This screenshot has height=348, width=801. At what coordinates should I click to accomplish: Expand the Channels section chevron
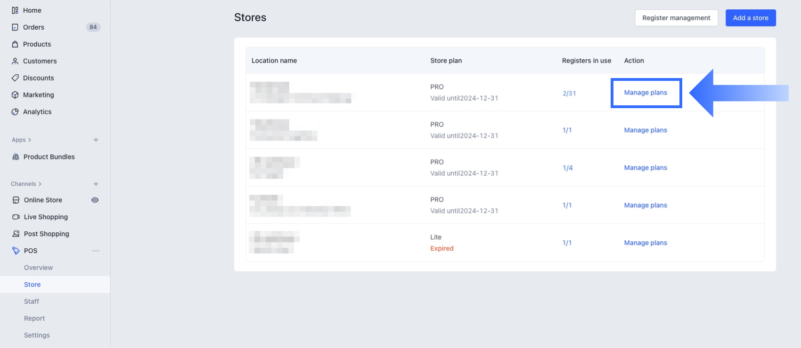pyautogui.click(x=40, y=184)
